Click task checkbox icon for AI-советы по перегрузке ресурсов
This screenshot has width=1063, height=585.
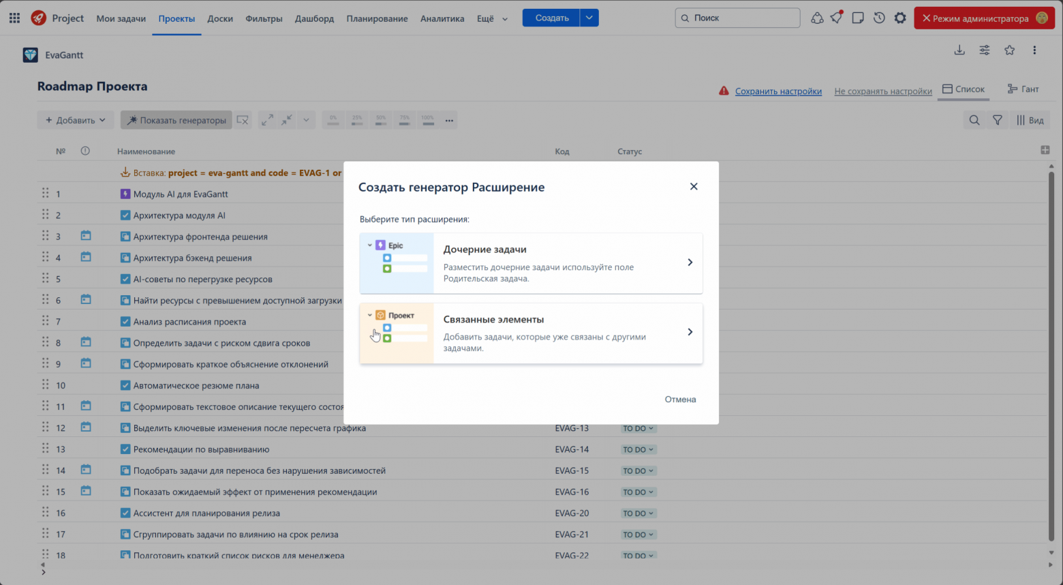(125, 279)
